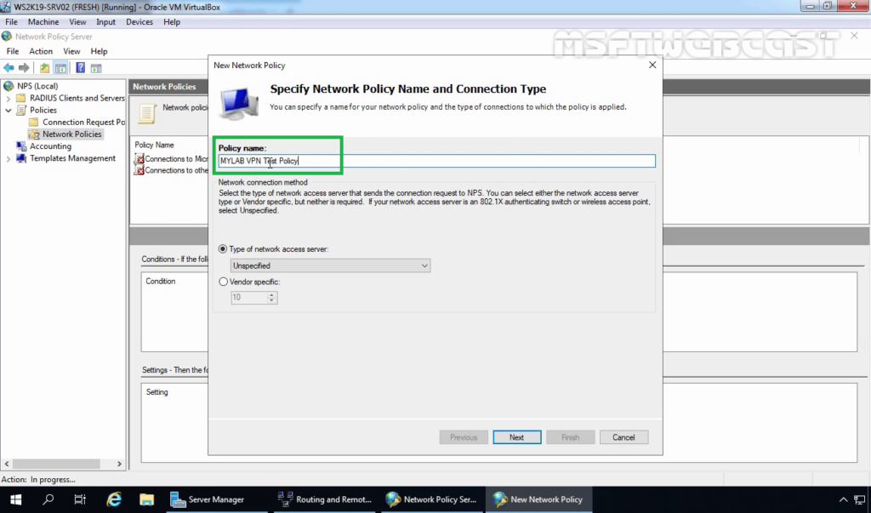Open VirtualBox Machine menu
Image resolution: width=871 pixels, height=513 pixels.
pyautogui.click(x=43, y=21)
